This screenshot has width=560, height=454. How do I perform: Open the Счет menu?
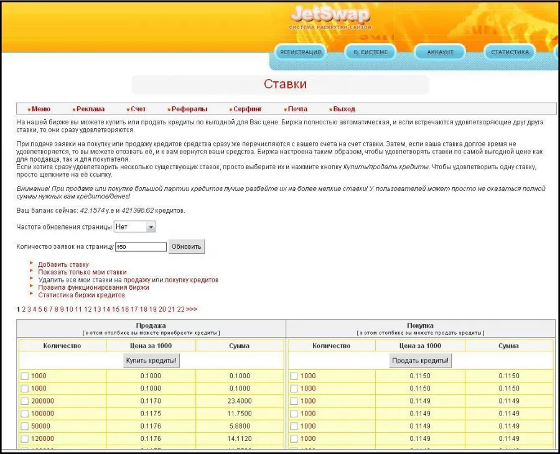[x=136, y=109]
